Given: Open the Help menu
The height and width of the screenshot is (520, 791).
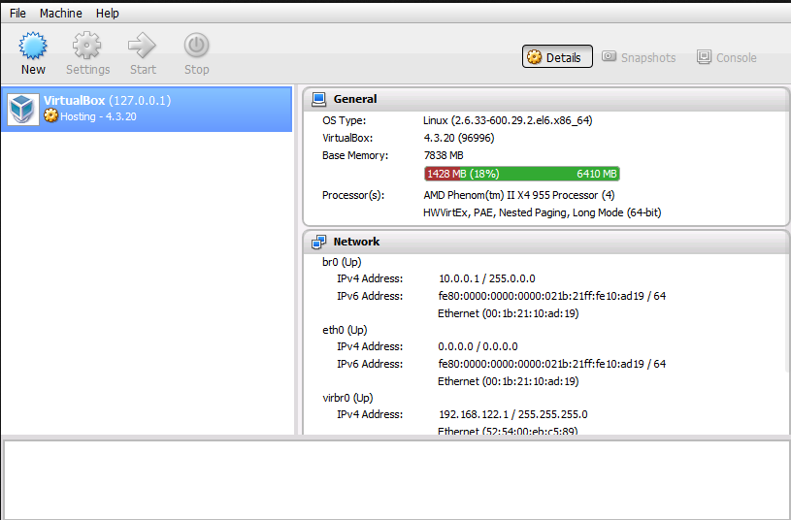Looking at the screenshot, I should [108, 14].
